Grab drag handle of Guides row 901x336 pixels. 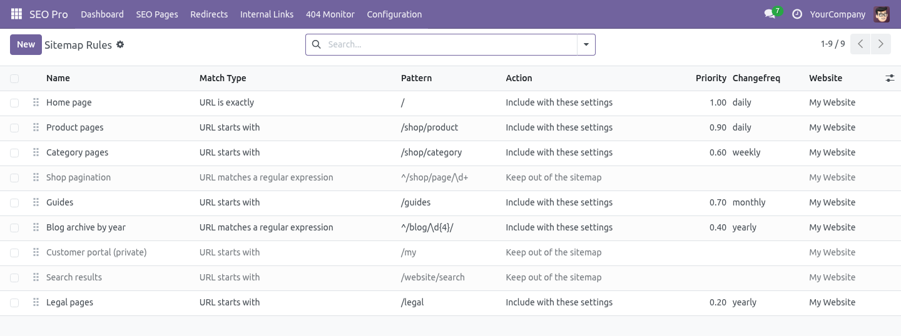tap(36, 202)
